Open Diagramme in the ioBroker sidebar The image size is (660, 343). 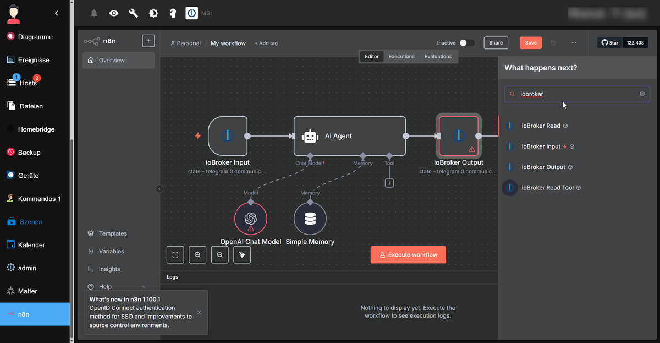coord(35,37)
